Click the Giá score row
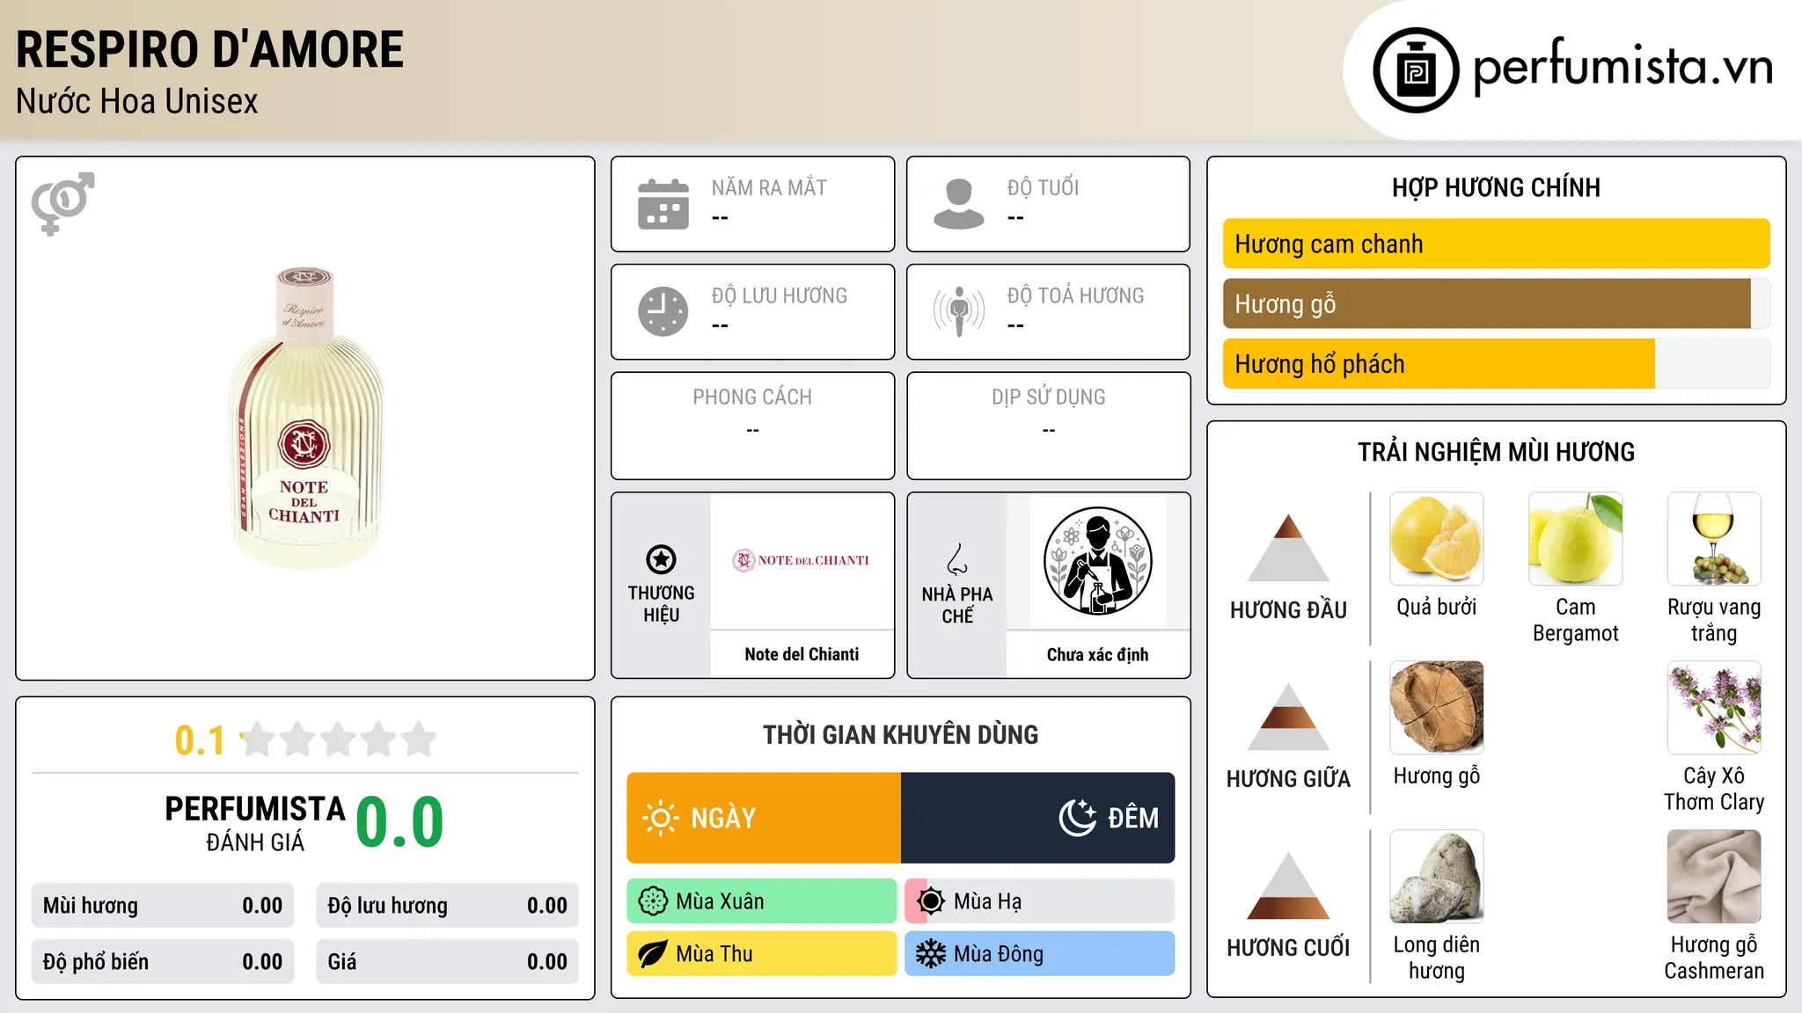This screenshot has width=1802, height=1013. click(448, 962)
